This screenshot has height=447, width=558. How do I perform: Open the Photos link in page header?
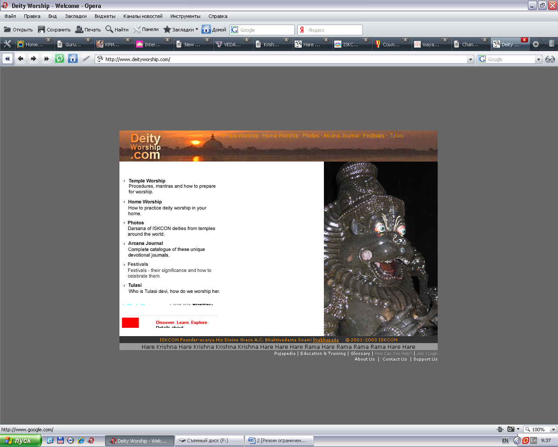pyautogui.click(x=311, y=136)
